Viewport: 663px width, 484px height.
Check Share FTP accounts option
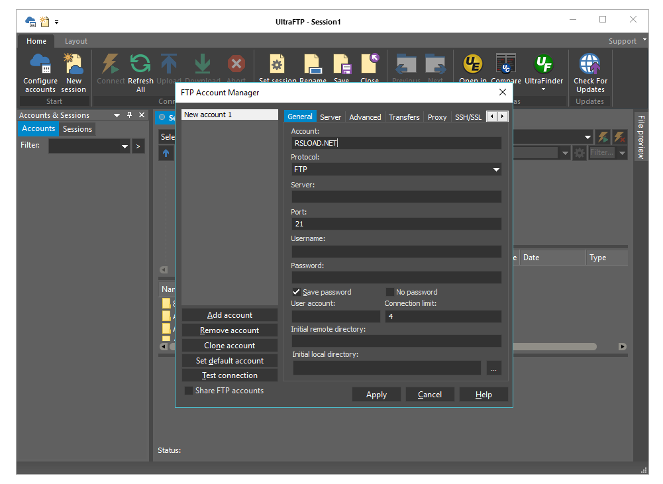click(x=189, y=391)
